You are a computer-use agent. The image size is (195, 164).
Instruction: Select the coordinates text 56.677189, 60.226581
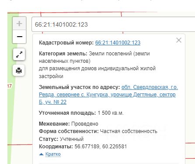[101, 147]
